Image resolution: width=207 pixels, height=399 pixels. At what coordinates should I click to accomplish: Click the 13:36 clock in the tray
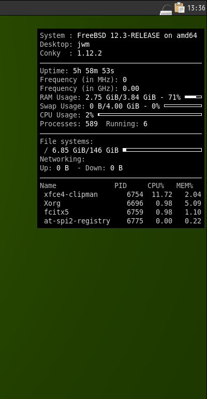[196, 8]
